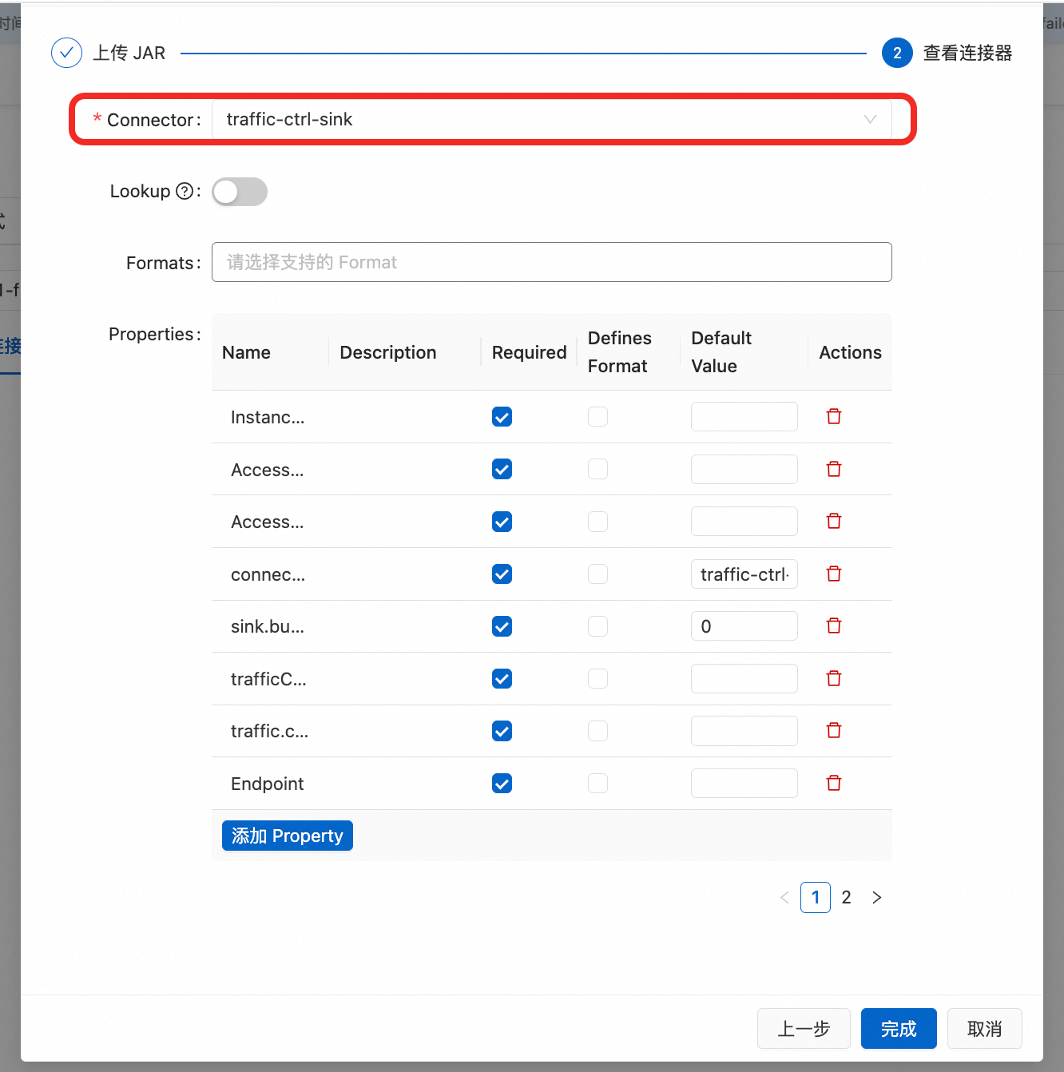The image size is (1064, 1072).
Task: Click the Actions column header
Action: [x=850, y=352]
